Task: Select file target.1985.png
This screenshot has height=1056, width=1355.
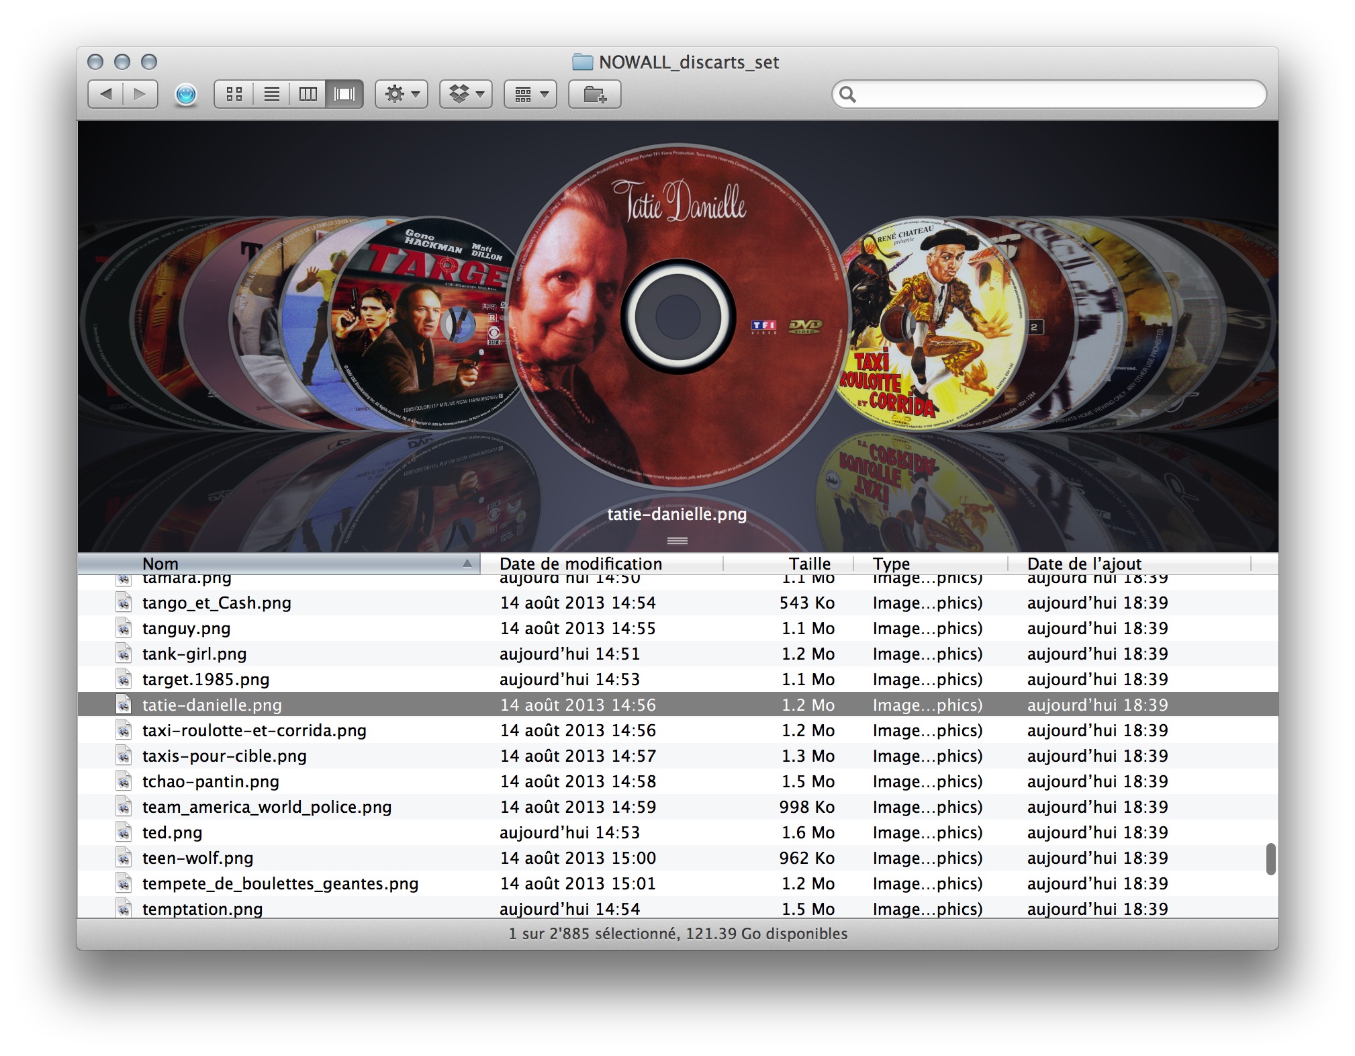Action: (x=677, y=679)
